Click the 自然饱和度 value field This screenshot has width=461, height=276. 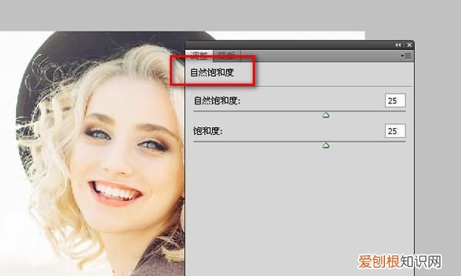tap(395, 100)
